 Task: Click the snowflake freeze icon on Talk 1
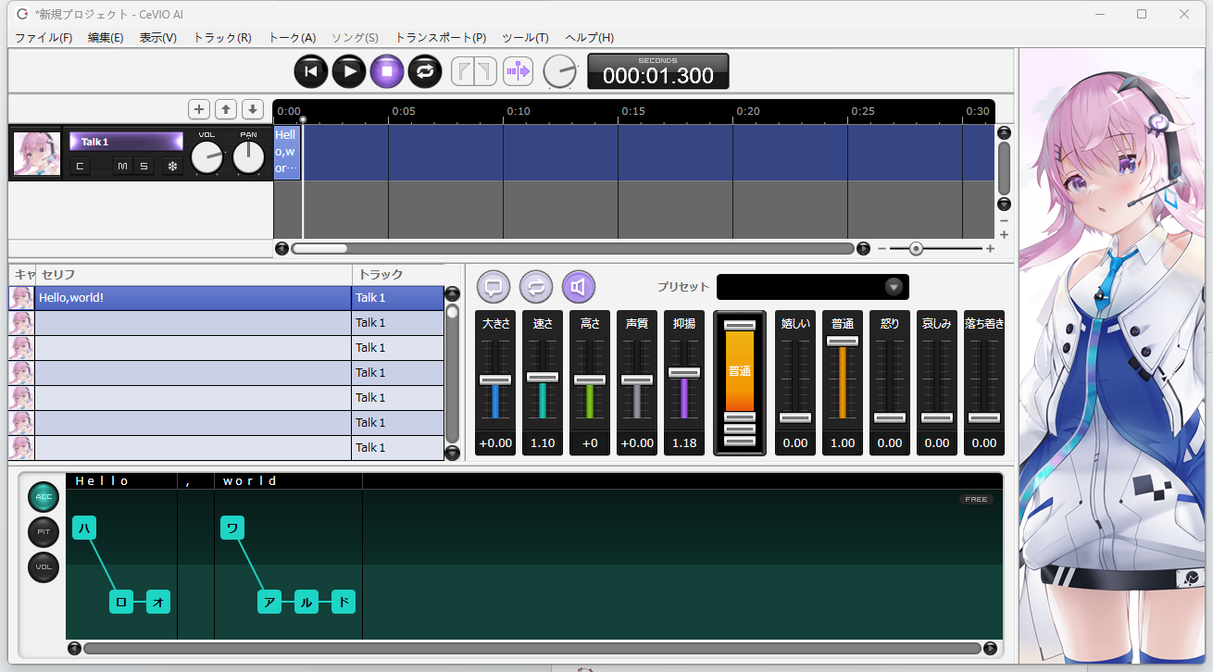click(171, 166)
